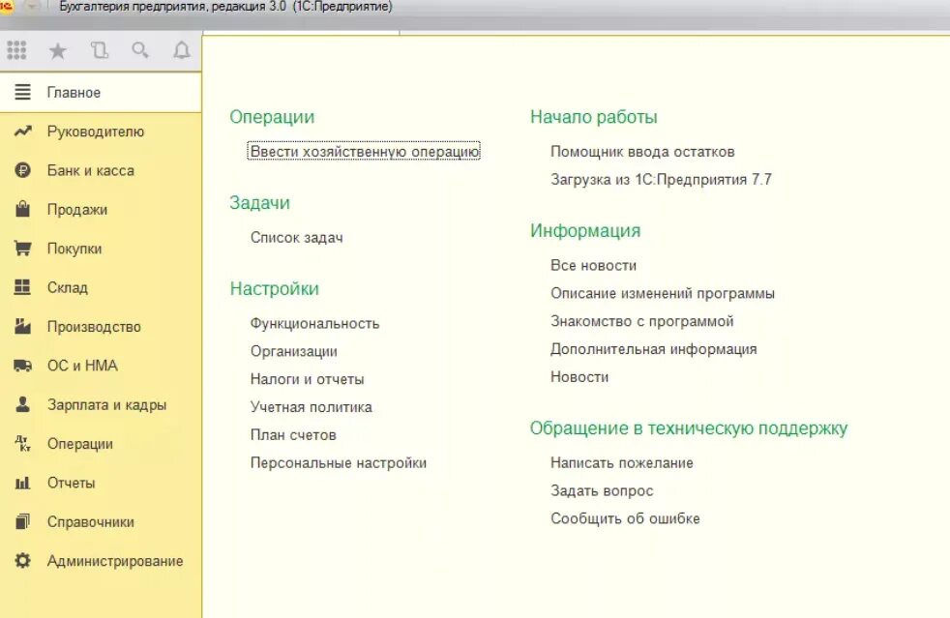This screenshot has height=618, width=950.
Task: Select the Главное section label
Action: (74, 93)
